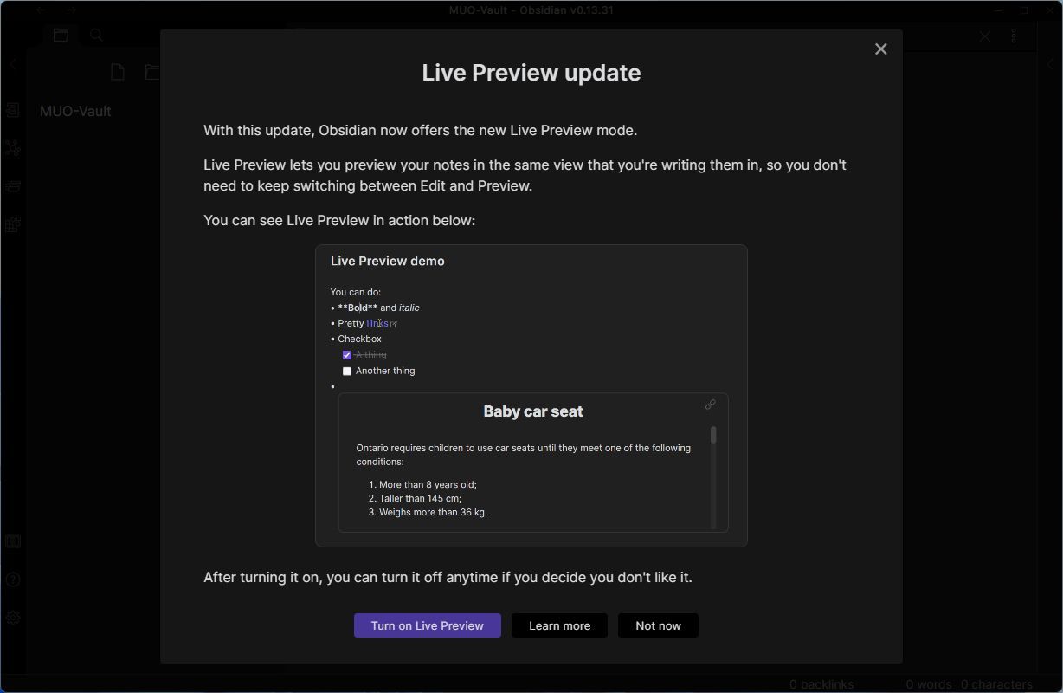Open help via the question mark icon
1063x693 pixels.
click(x=13, y=580)
